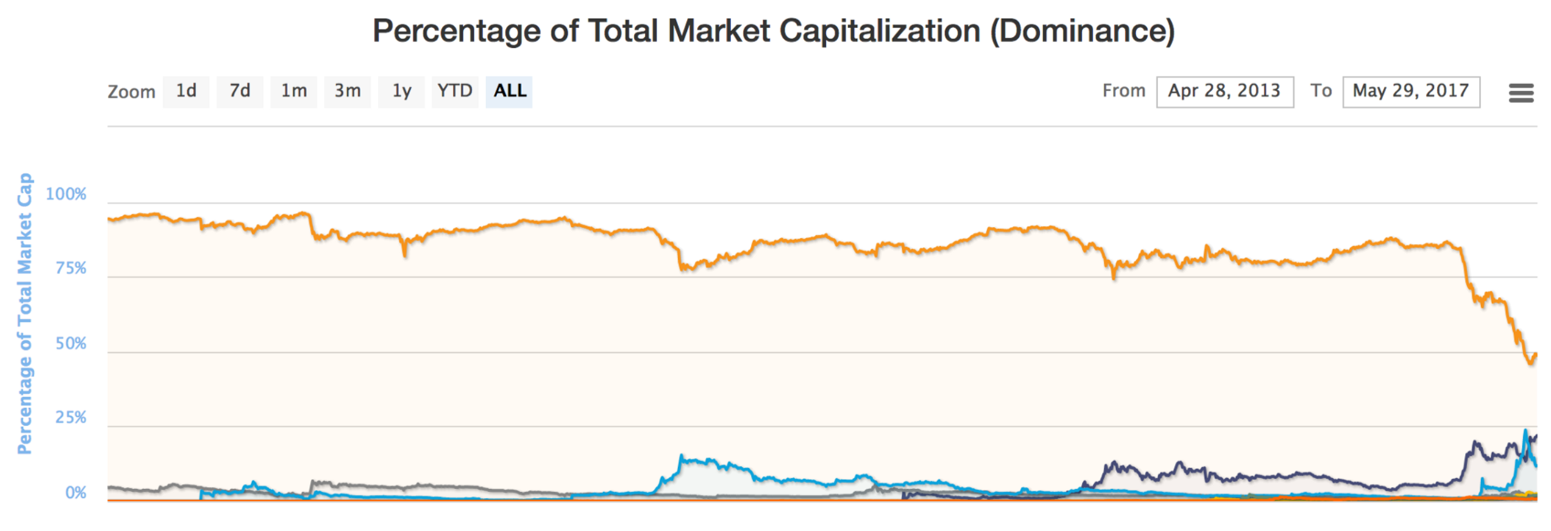The width and height of the screenshot is (1551, 531).
Task: Edit the From date field Apr 28, 2013
Action: point(1224,91)
